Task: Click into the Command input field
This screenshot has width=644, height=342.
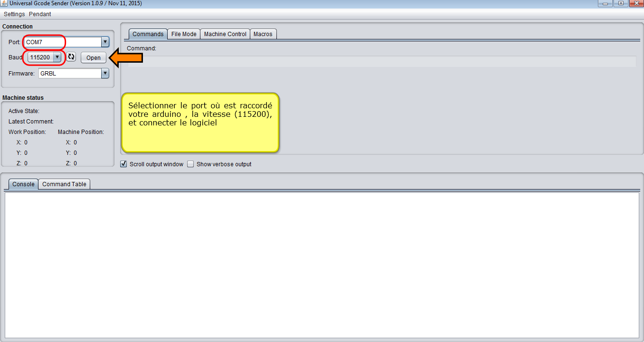Action: [380, 61]
